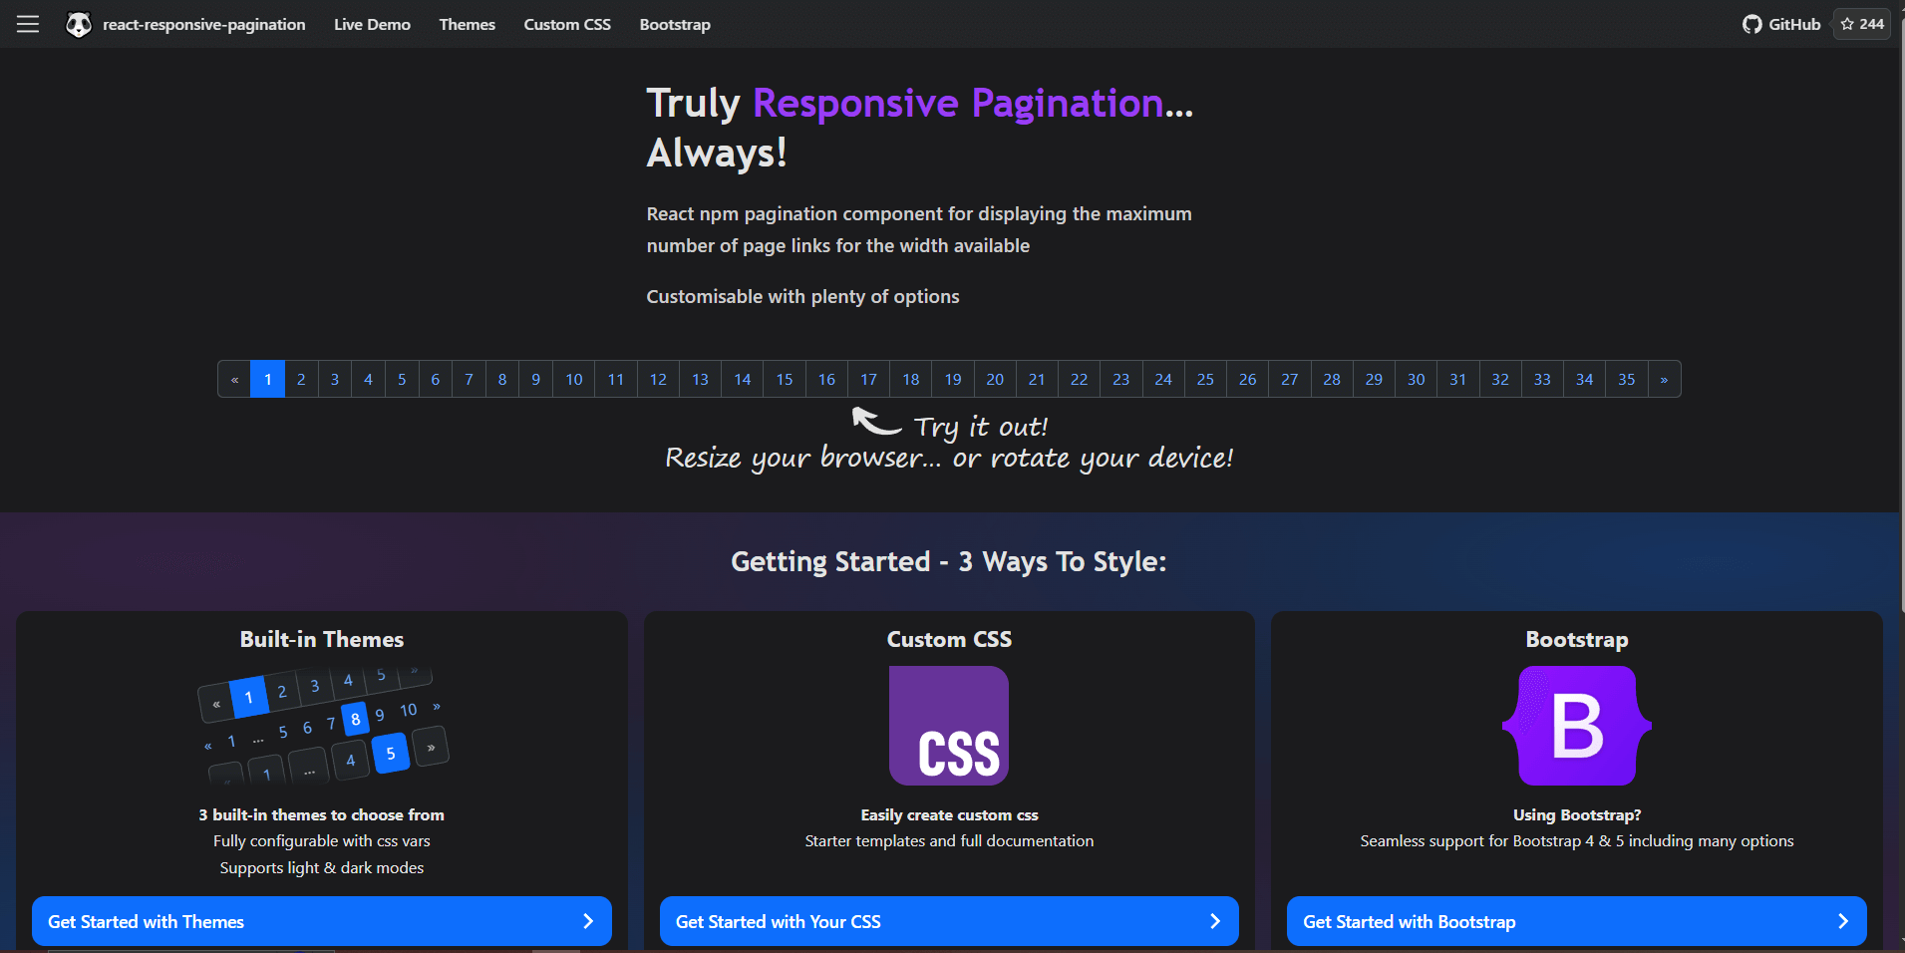This screenshot has width=1905, height=953.
Task: Click the Bootstrap logo icon
Action: [1575, 727]
